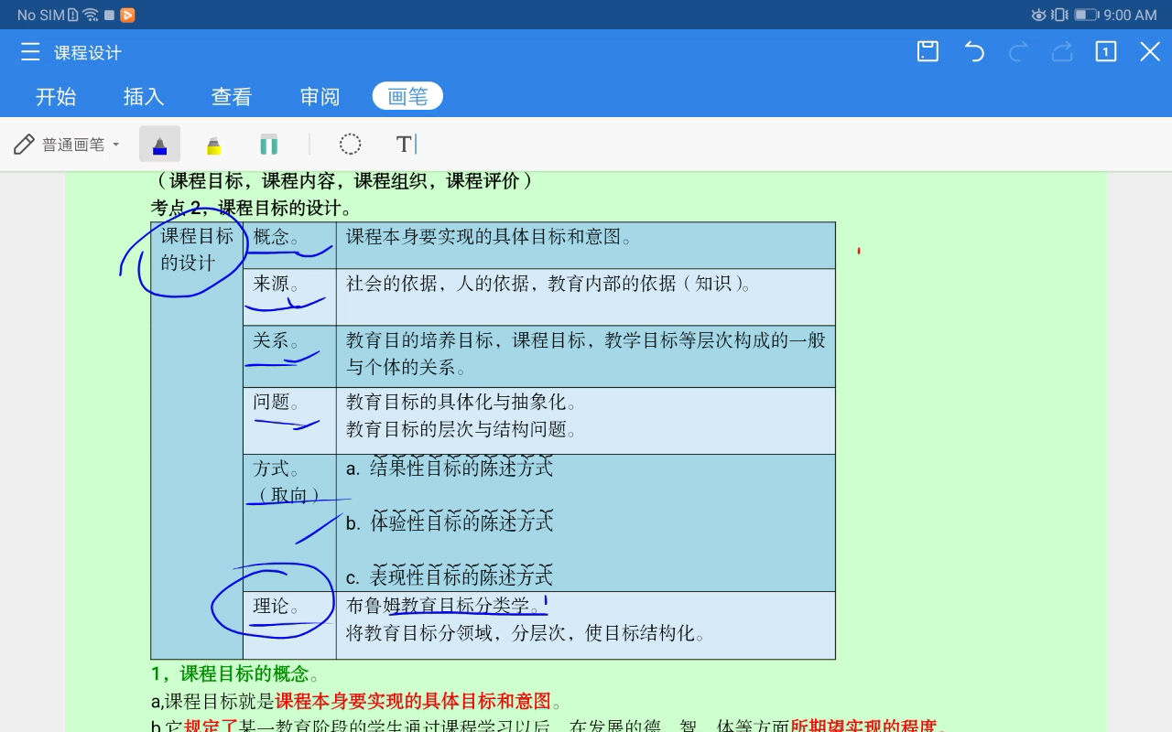Switch to the 开始 tab

tap(56, 96)
